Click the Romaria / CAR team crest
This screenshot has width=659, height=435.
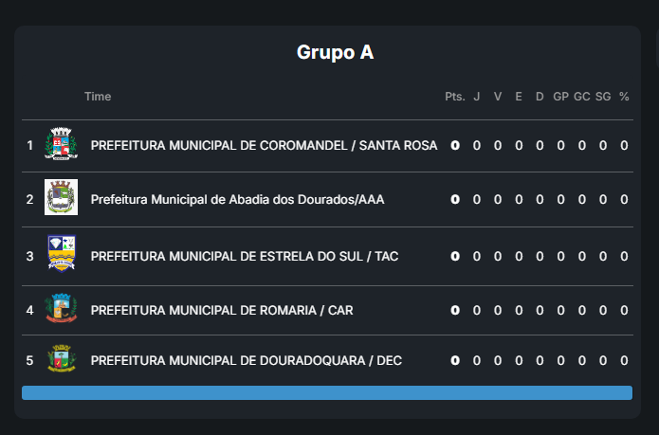61,309
